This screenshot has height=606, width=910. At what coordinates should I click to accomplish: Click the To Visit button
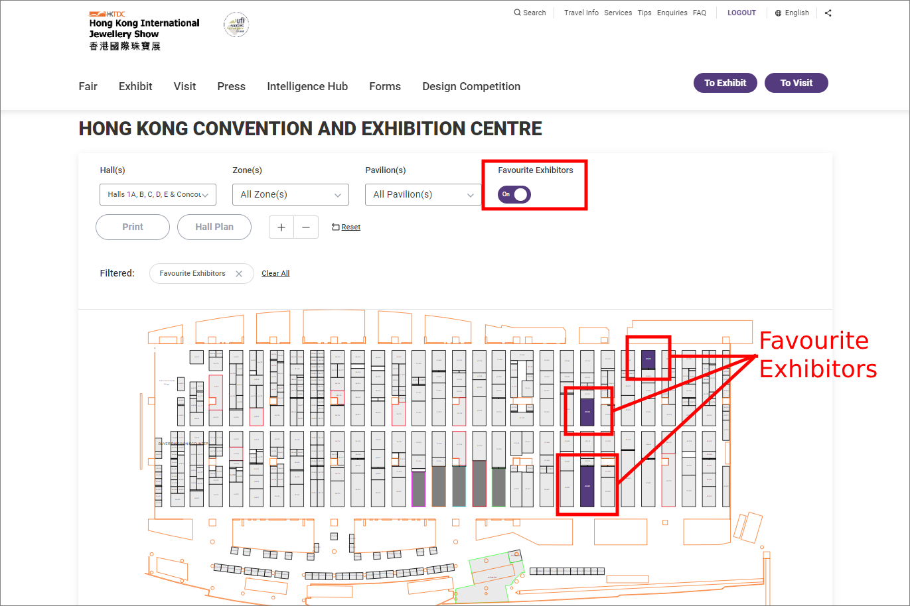point(796,83)
